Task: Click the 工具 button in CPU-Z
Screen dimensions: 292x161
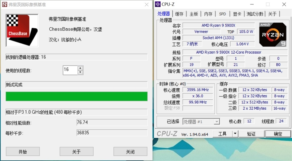Action: click(222, 134)
